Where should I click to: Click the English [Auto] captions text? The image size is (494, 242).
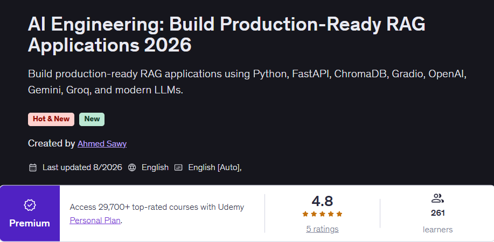coord(215,167)
